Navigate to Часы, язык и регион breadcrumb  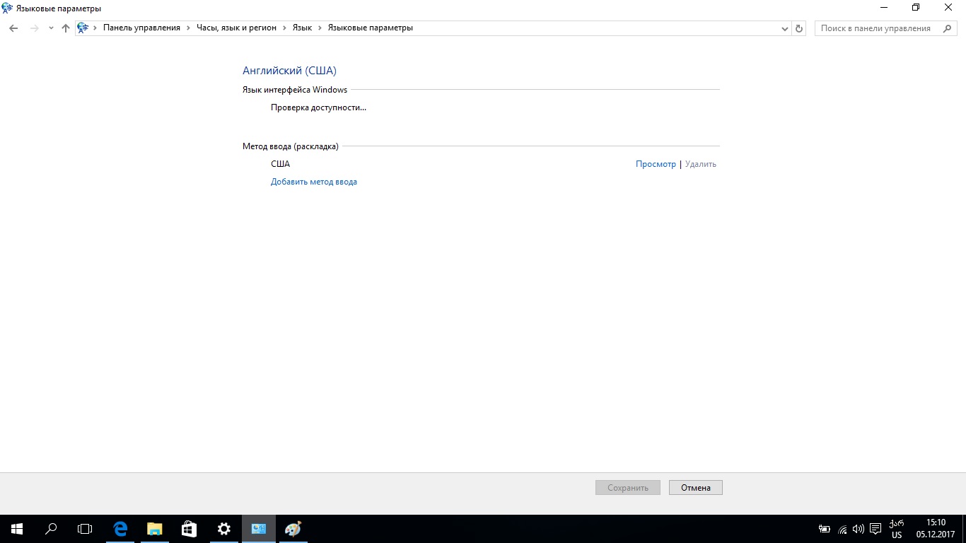pyautogui.click(x=236, y=28)
